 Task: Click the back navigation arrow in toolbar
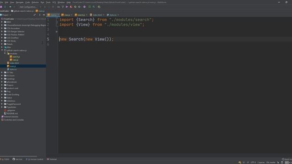pyautogui.click(x=10, y=7)
